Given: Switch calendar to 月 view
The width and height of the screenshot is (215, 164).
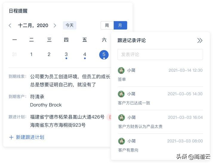Looking at the screenshot, I should click(x=120, y=25).
